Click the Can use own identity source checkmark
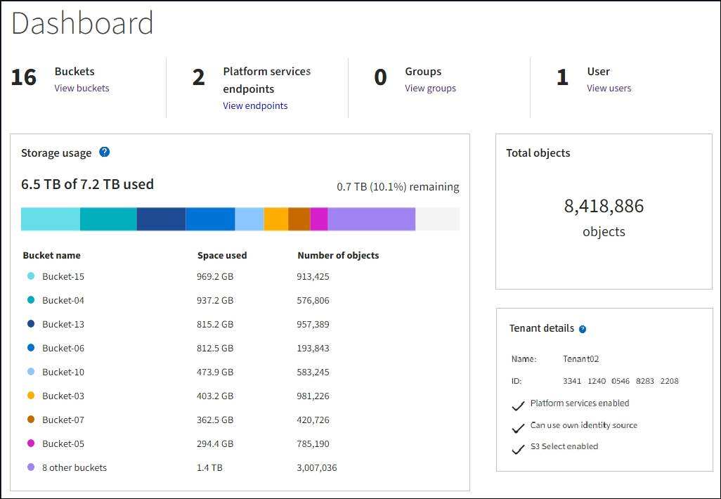Image resolution: width=721 pixels, height=499 pixels. click(518, 427)
